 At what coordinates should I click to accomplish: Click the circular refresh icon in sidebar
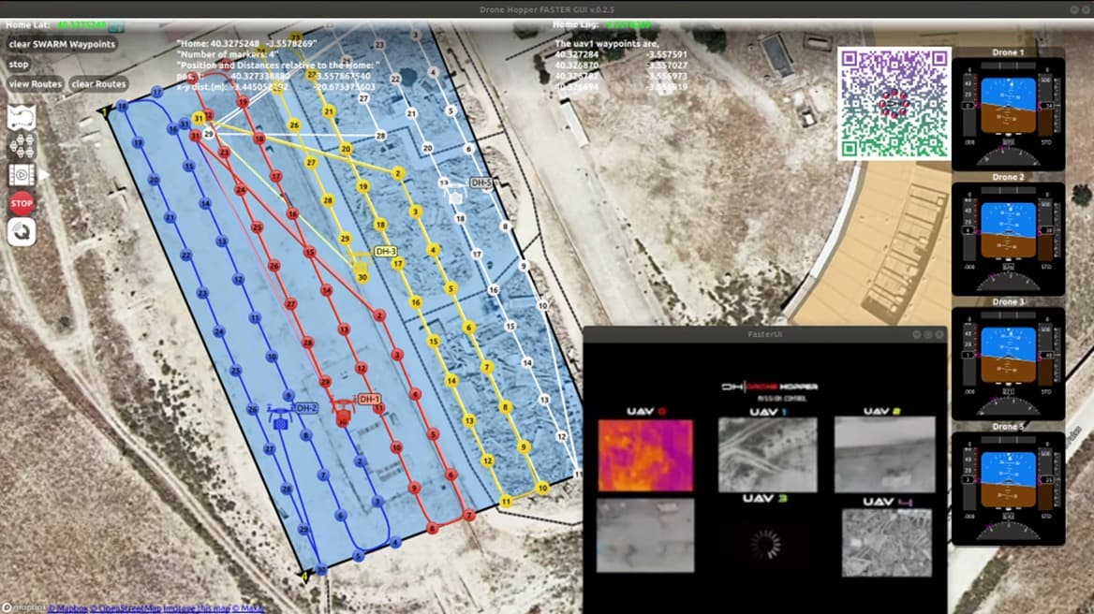[22, 232]
